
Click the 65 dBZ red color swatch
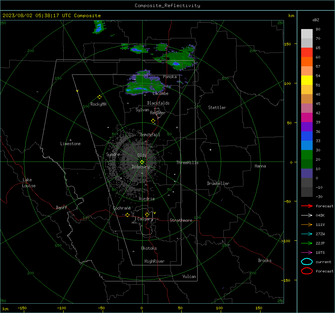point(307,52)
